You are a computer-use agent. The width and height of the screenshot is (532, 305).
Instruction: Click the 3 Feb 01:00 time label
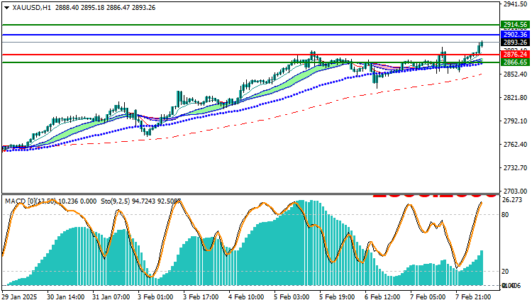155,297
